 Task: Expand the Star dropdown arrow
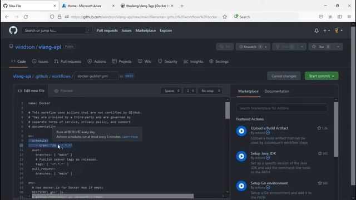tap(338, 47)
